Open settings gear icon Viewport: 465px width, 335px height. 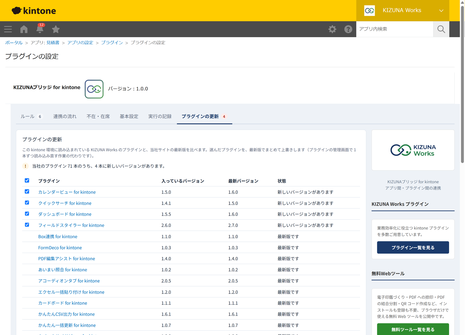tap(332, 29)
